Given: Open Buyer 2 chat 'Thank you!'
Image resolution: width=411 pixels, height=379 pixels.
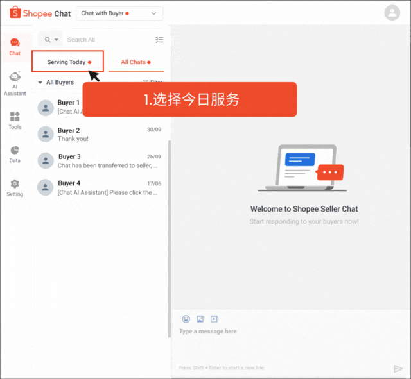Looking at the screenshot, I should [100, 134].
